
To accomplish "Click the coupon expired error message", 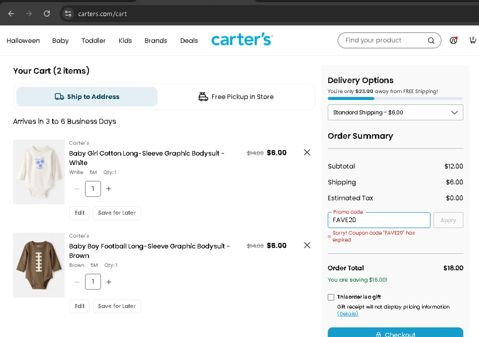I will [x=374, y=236].
